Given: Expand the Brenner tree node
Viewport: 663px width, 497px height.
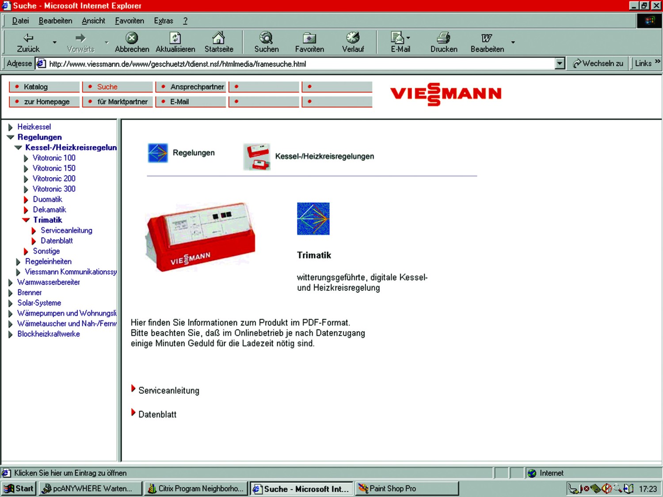Looking at the screenshot, I should [x=11, y=292].
